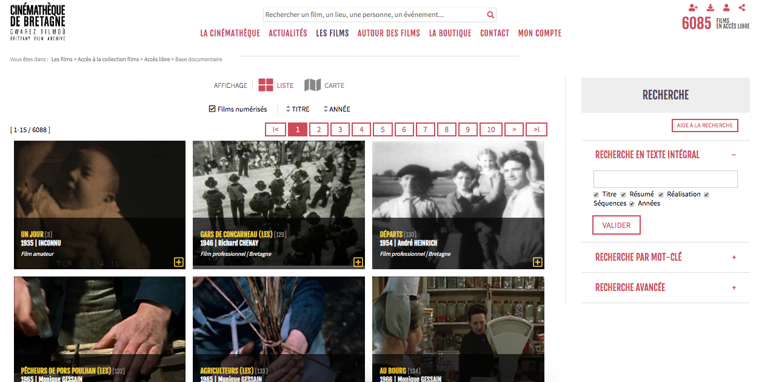Click the search magnifier icon
The height and width of the screenshot is (382, 759).
point(490,15)
